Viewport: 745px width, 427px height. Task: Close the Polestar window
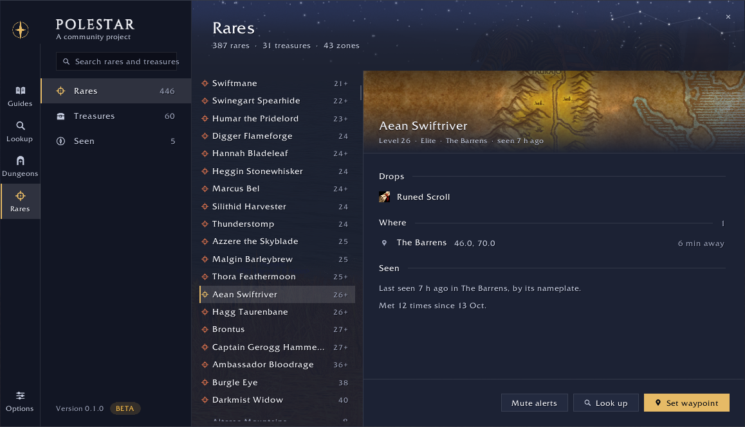point(728,17)
